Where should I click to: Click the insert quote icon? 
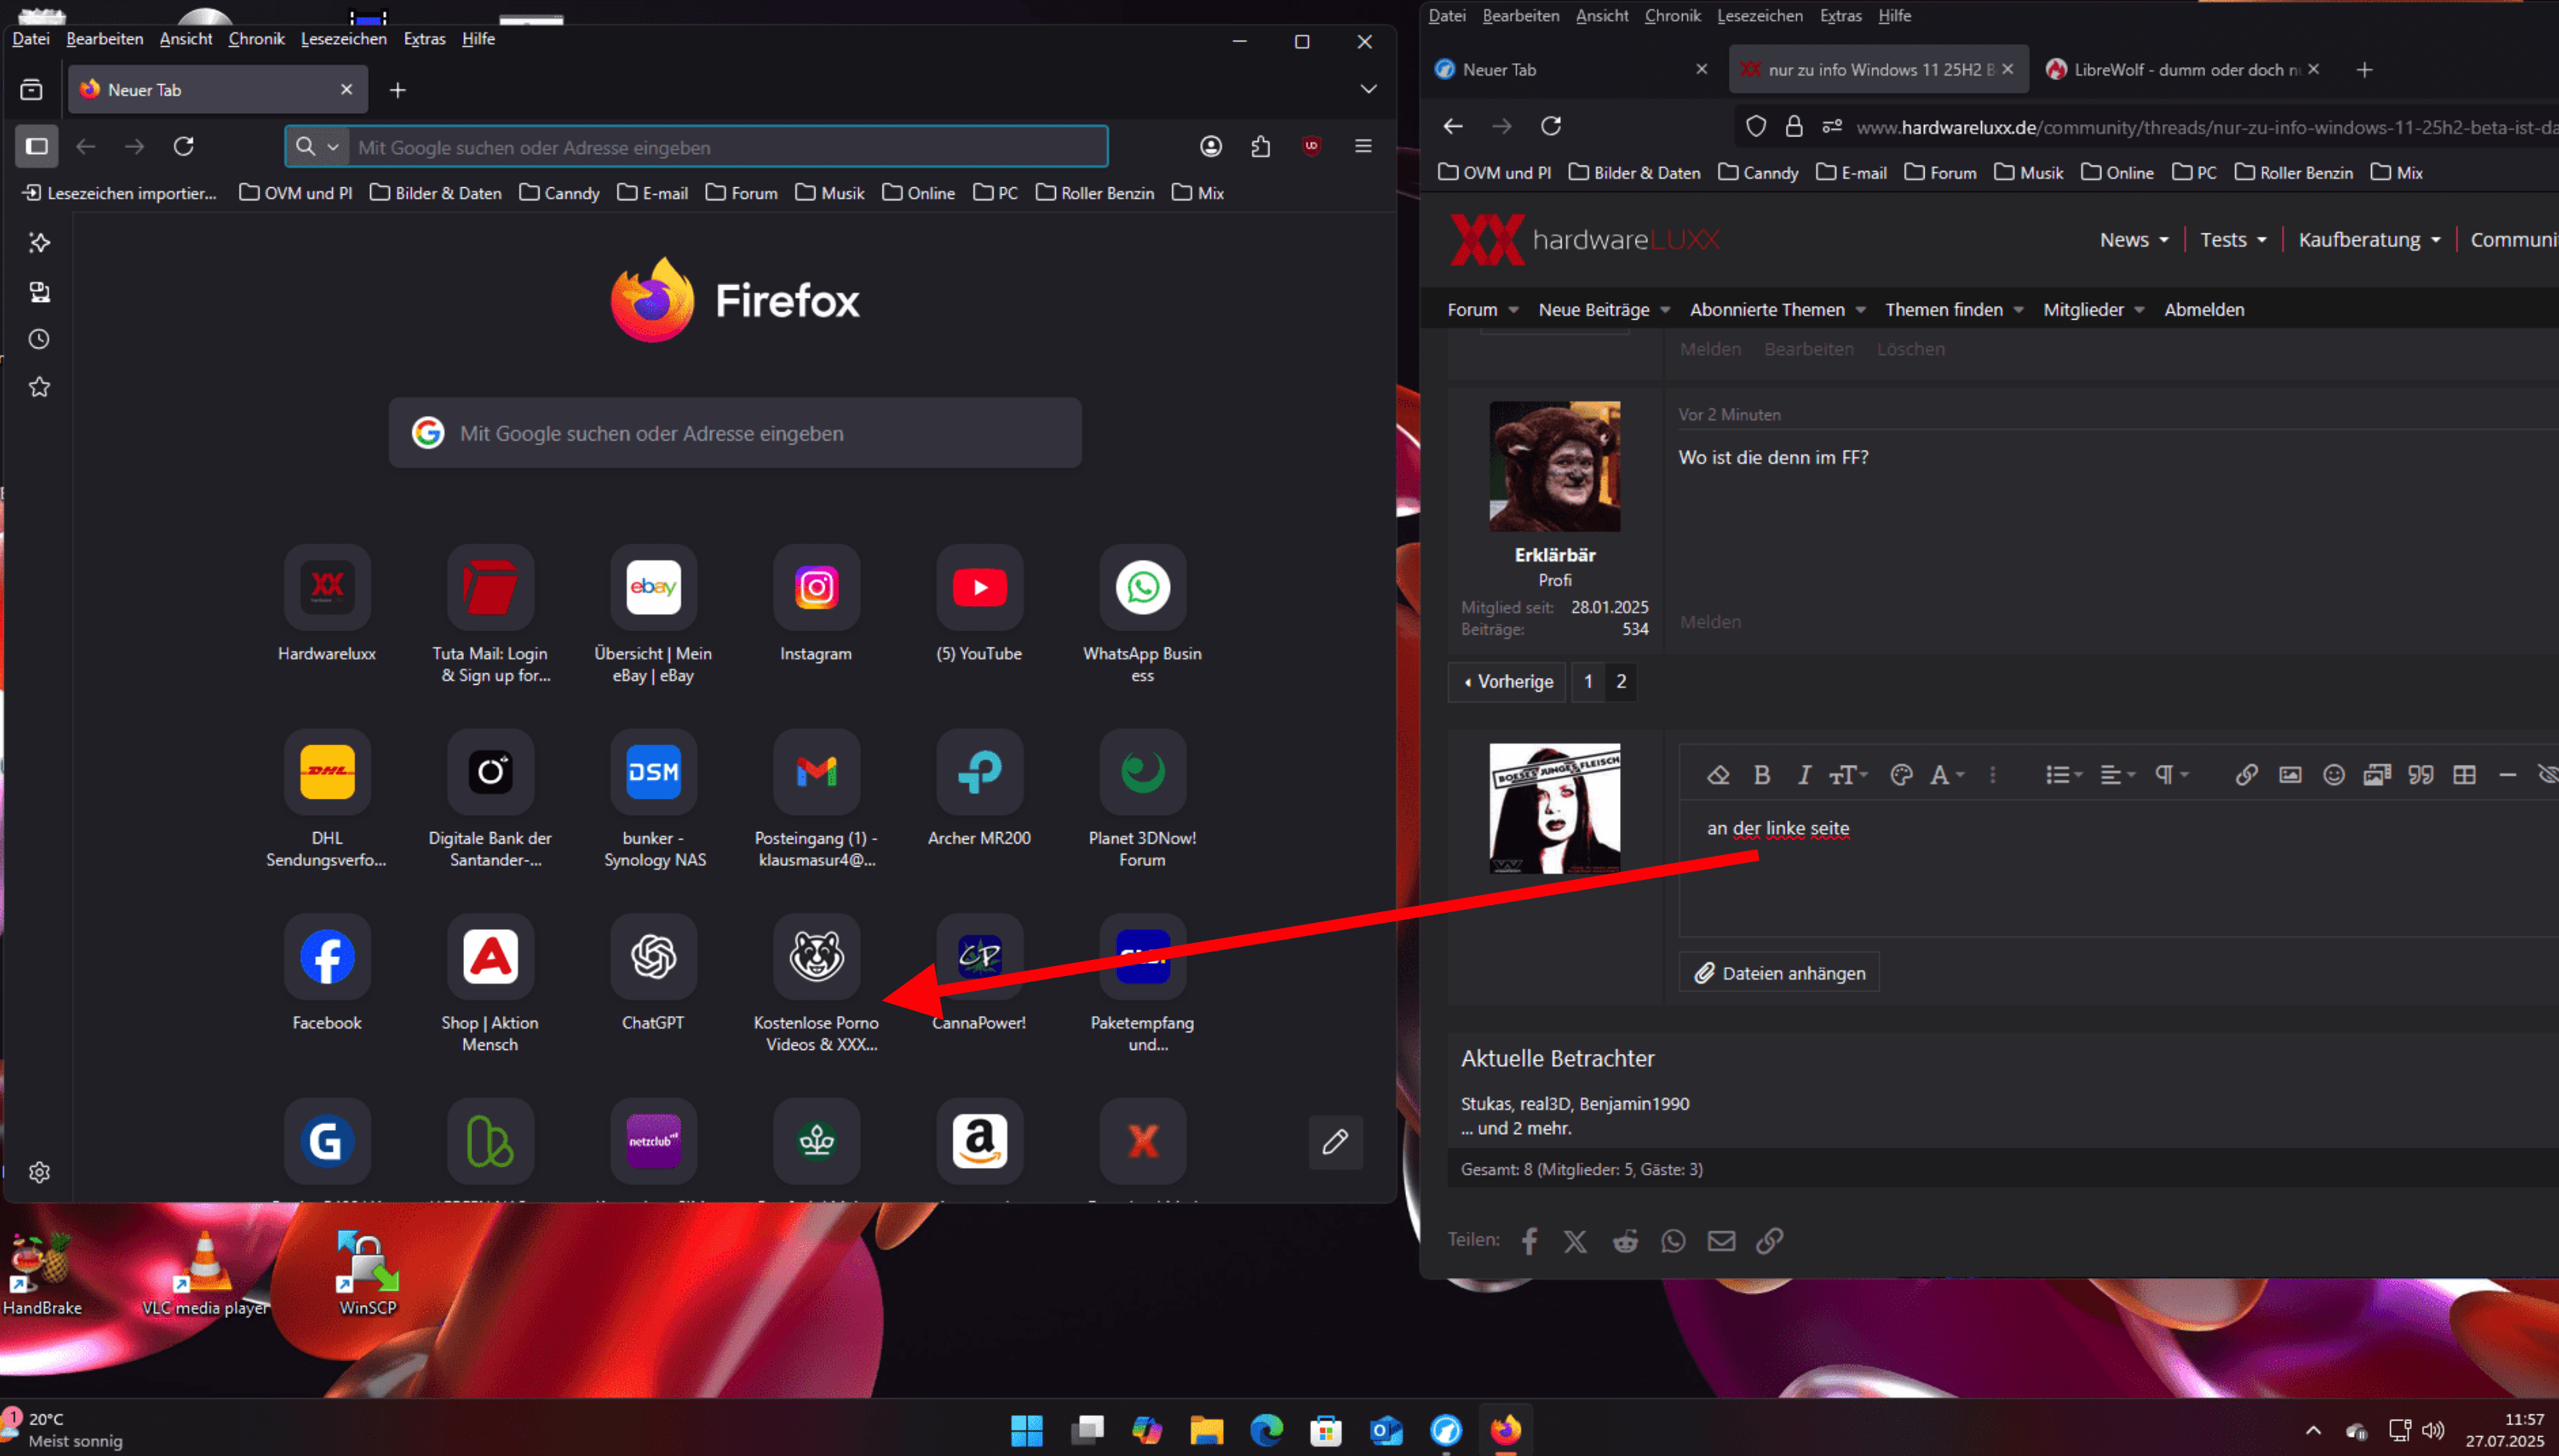click(2420, 775)
